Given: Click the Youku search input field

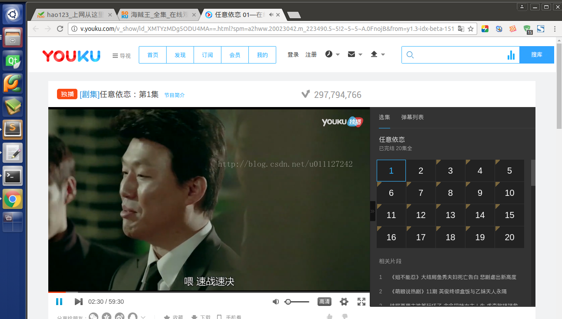Looking at the screenshot, I should click(x=460, y=55).
